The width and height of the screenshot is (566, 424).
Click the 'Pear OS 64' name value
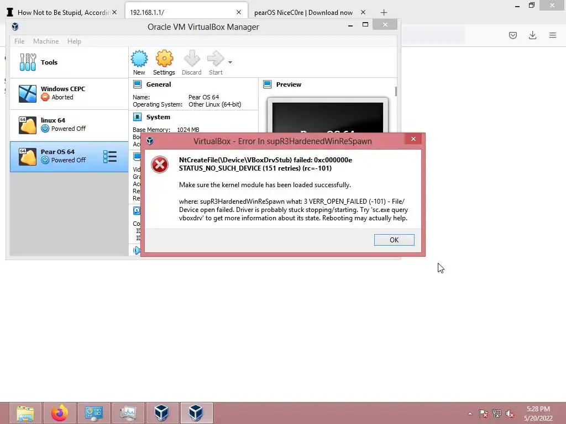203,97
